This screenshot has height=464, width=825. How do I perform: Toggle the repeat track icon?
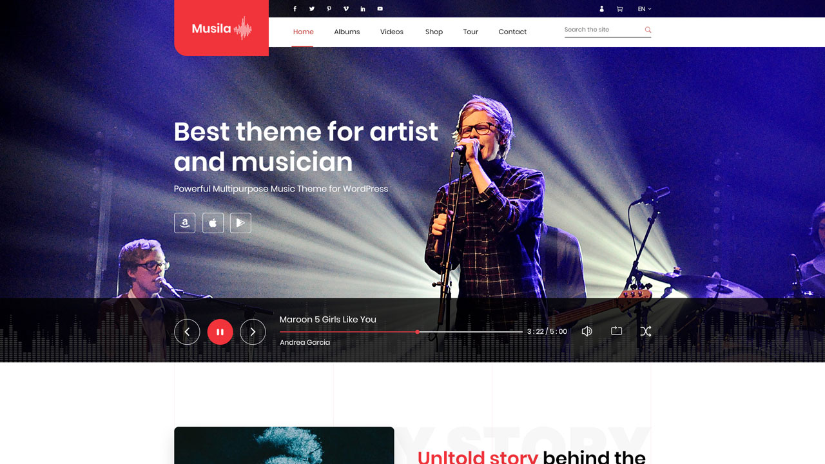tap(616, 331)
